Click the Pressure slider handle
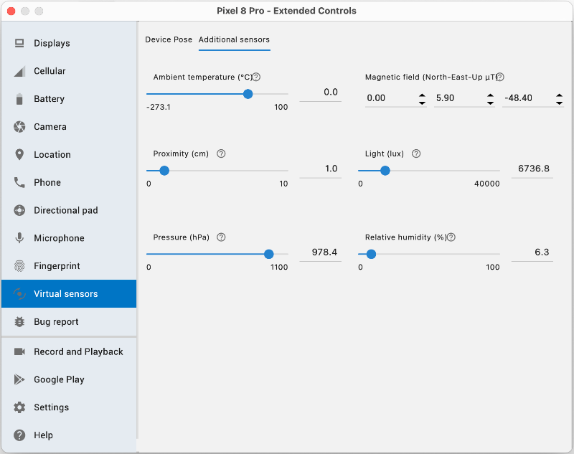This screenshot has width=574, height=454. point(268,254)
